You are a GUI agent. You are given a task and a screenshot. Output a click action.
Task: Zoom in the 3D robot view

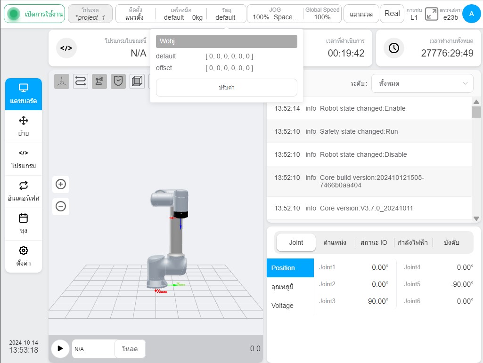coord(61,184)
